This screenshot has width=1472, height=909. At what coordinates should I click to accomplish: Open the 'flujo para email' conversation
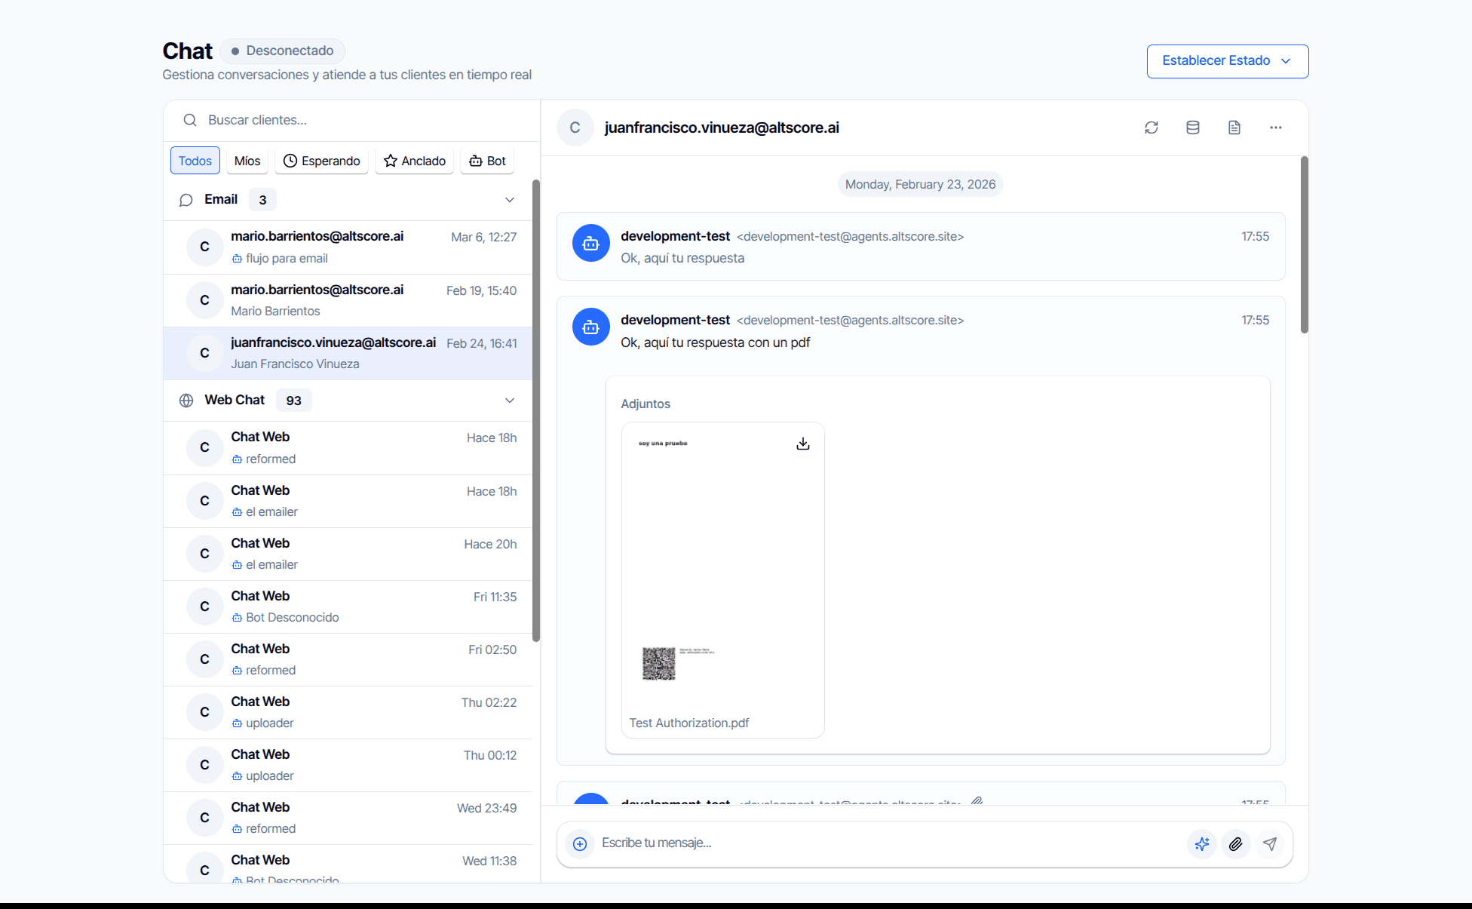click(x=348, y=247)
